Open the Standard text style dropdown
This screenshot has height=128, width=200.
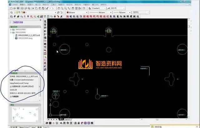[105, 8]
